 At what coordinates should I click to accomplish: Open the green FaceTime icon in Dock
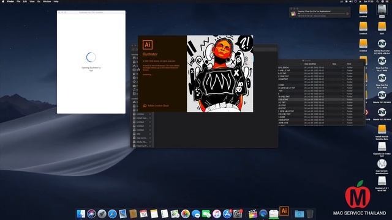tap(206, 214)
